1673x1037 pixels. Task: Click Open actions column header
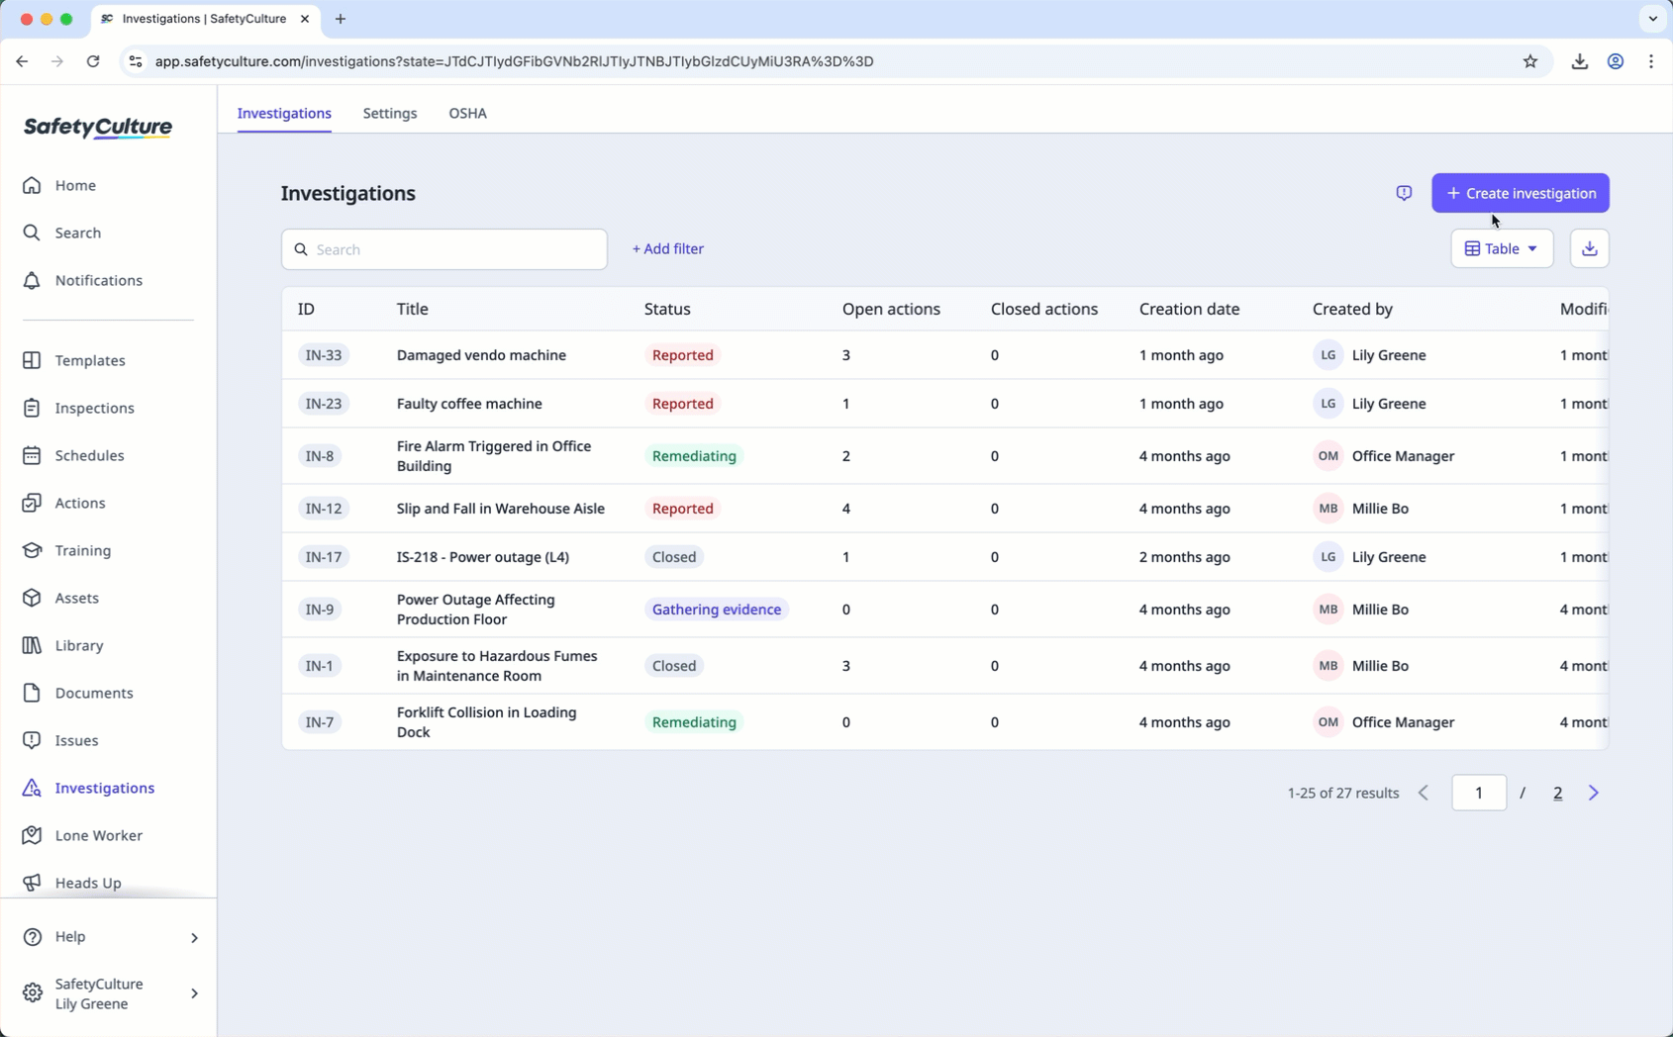(x=891, y=309)
